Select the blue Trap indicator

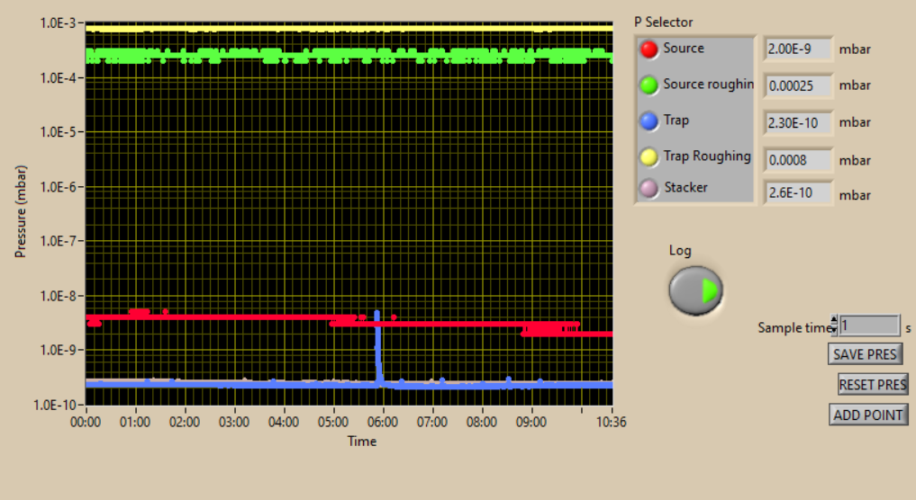[649, 121]
